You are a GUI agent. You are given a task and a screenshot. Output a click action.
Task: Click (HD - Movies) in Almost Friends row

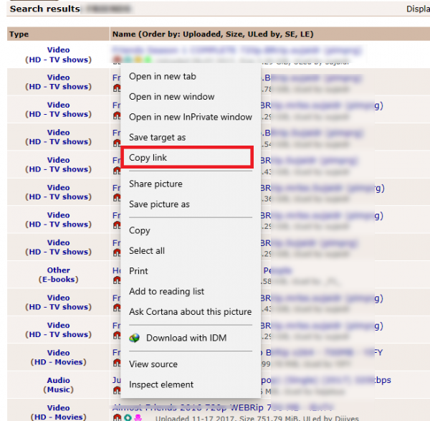(59, 417)
